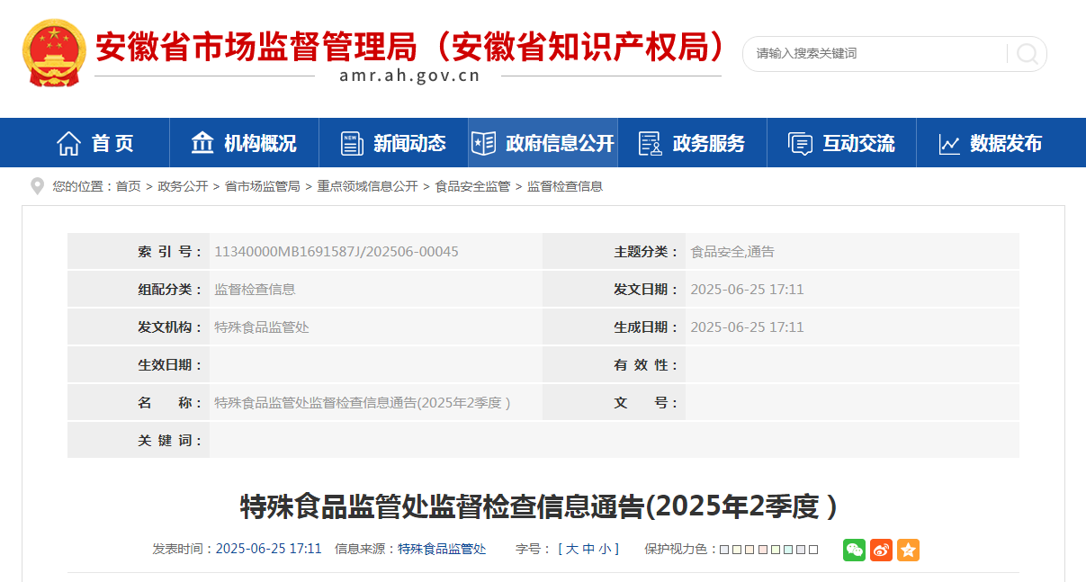Image resolution: width=1086 pixels, height=582 pixels.
Task: Click the 组配分类 value 监督检查信息
Action: [255, 290]
